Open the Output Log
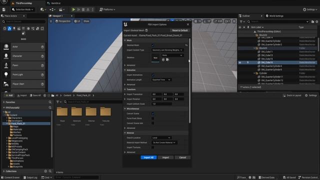 (30, 177)
